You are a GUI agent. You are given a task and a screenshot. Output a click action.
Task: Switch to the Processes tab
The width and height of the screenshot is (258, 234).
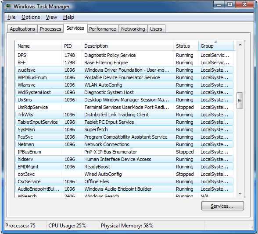click(50, 29)
